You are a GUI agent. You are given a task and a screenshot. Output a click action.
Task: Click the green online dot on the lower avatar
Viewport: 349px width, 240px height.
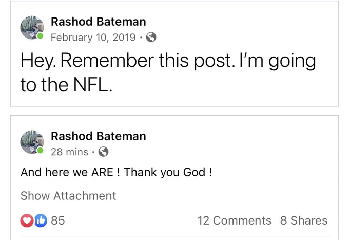click(40, 151)
